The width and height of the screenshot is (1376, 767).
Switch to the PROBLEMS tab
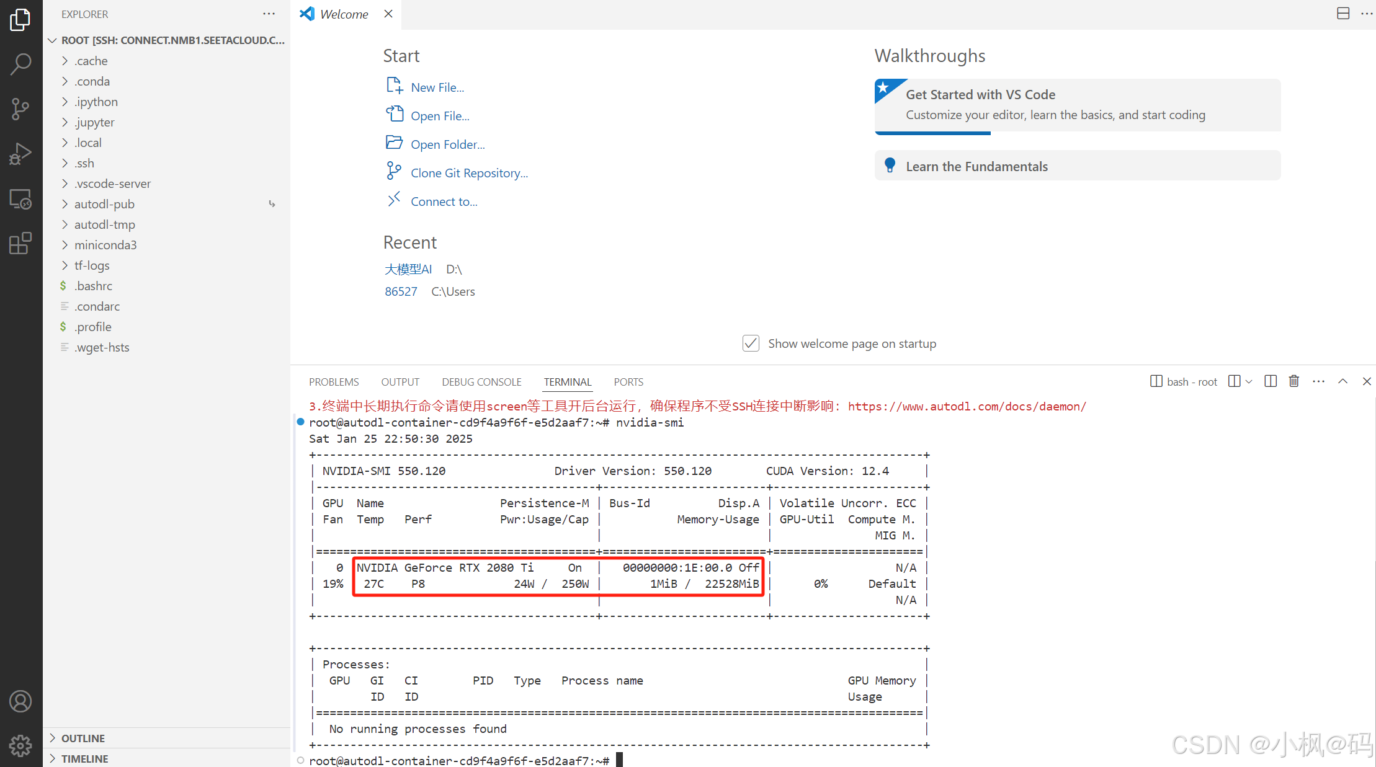pyautogui.click(x=334, y=382)
